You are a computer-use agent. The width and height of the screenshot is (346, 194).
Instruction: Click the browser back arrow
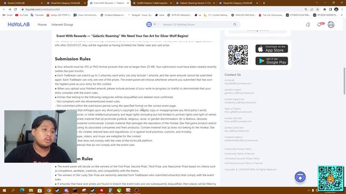tap(4, 10)
